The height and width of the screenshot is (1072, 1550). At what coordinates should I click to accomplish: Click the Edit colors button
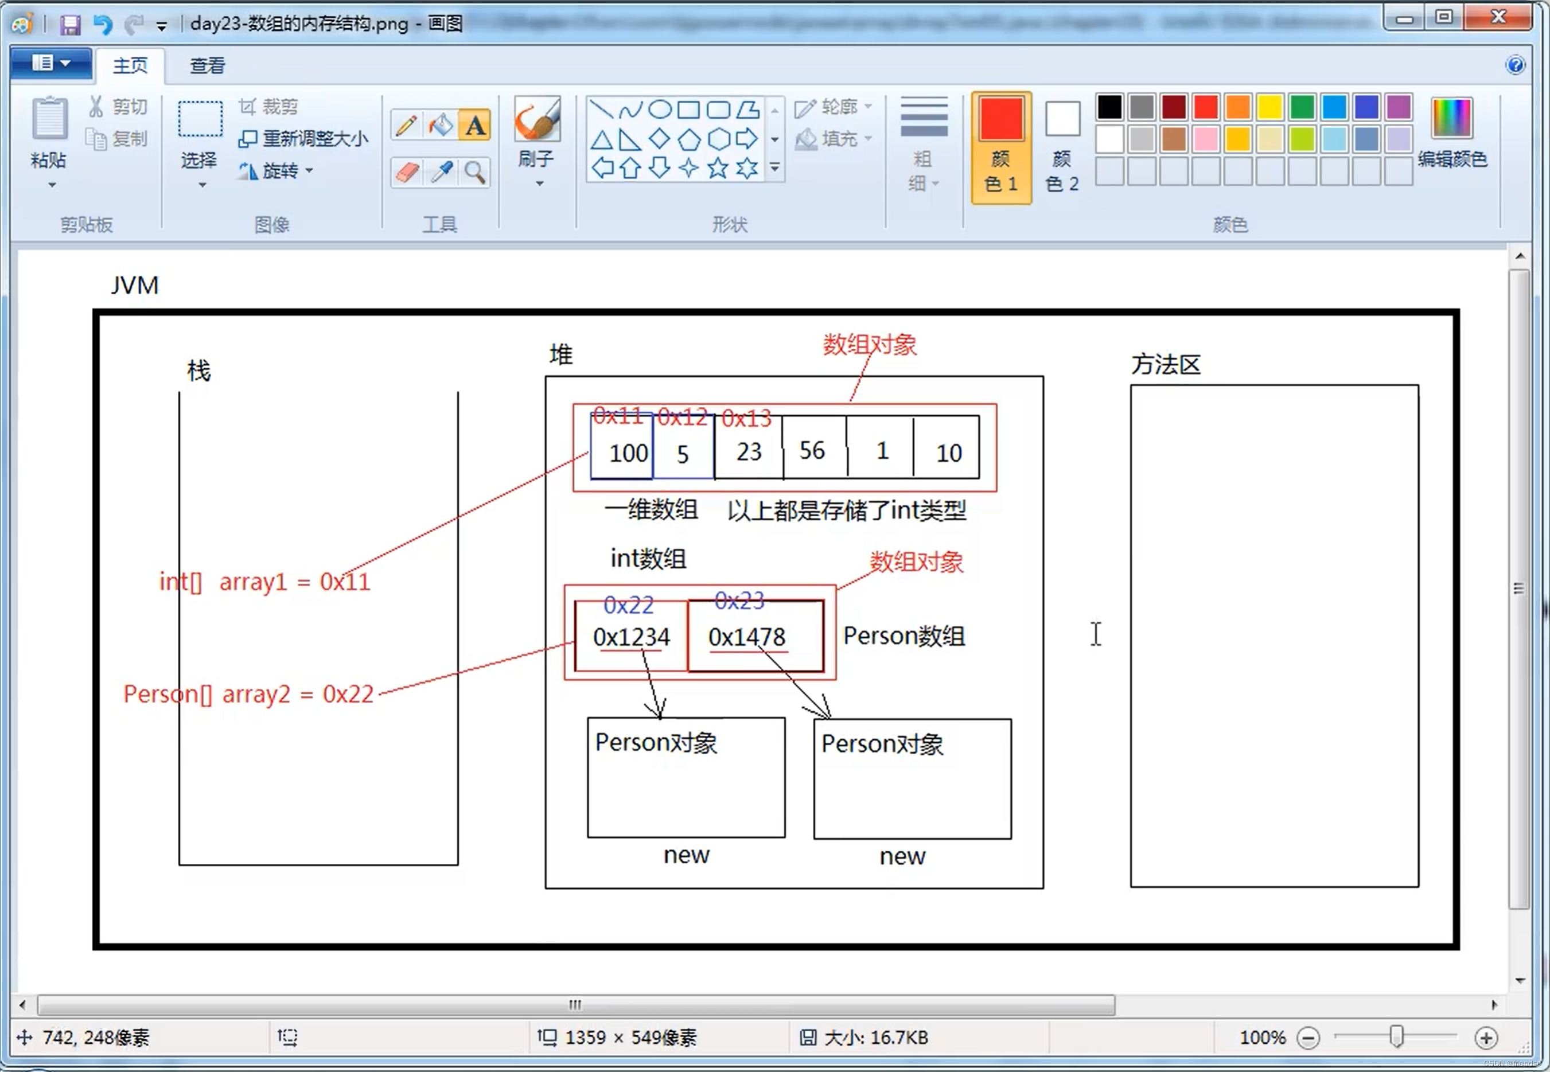pos(1452,134)
